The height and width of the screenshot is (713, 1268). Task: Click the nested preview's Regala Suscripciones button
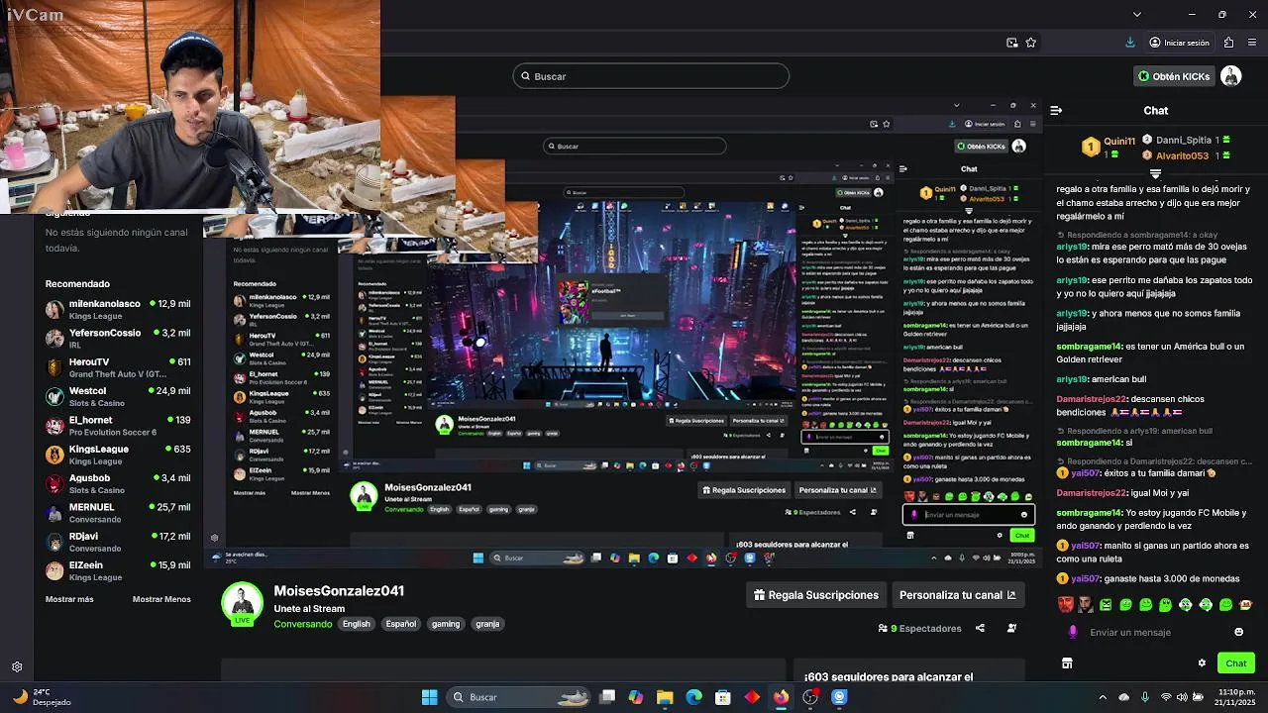(743, 490)
